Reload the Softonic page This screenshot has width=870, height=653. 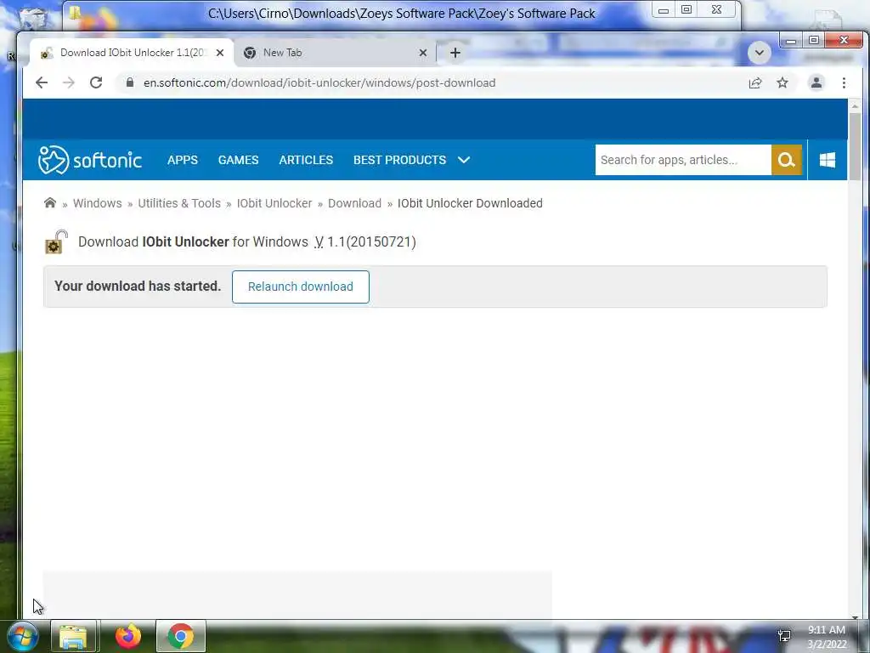click(96, 82)
